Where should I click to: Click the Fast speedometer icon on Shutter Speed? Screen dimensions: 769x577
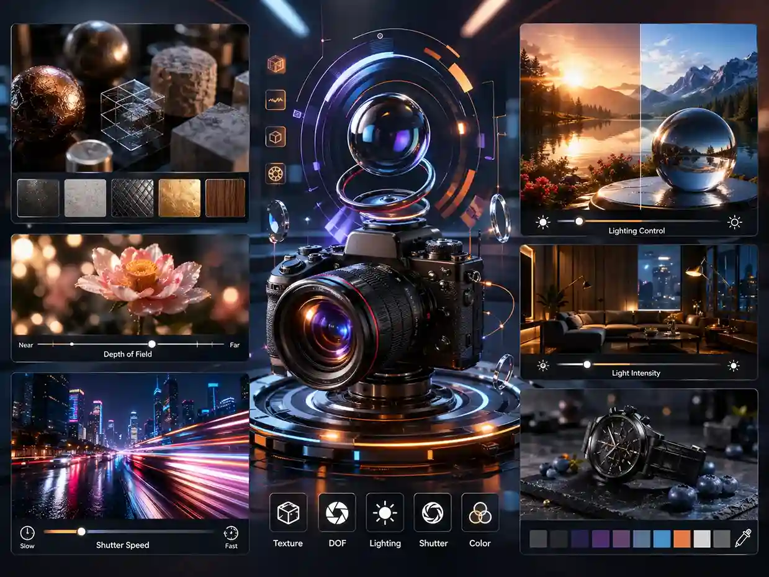tap(231, 533)
